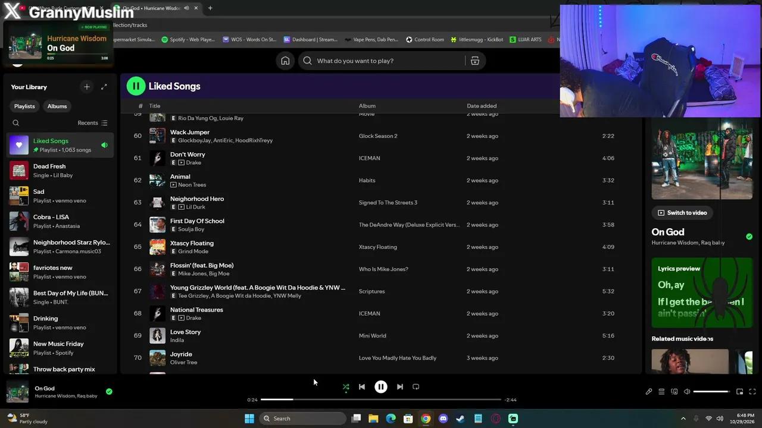Open Who Is Mike Jones? album link
This screenshot has width=762, height=428.
pyautogui.click(x=383, y=269)
